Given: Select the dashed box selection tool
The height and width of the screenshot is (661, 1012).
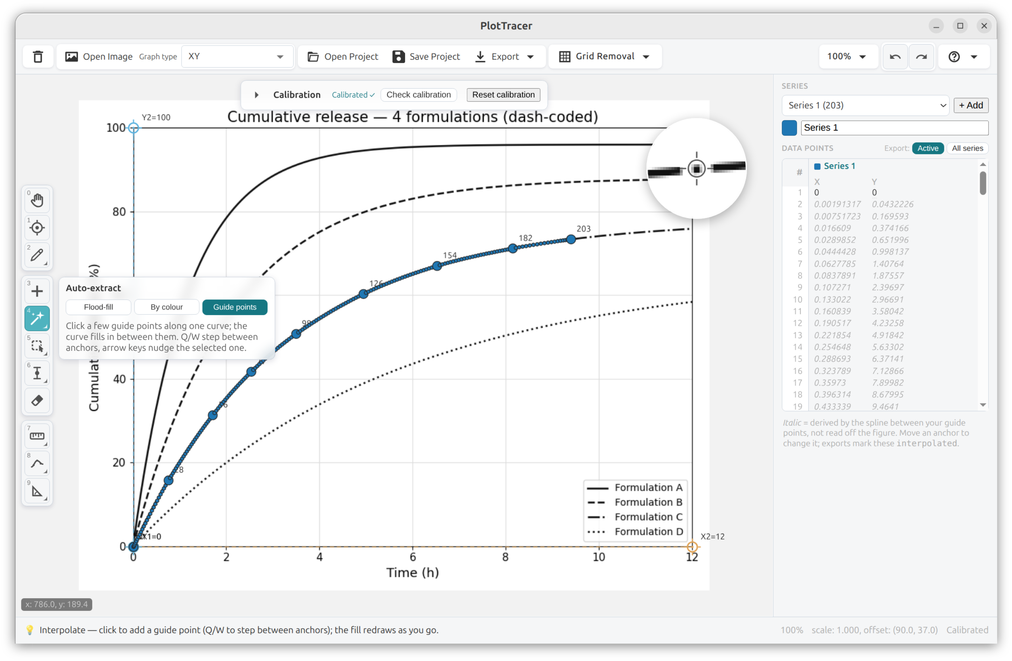Looking at the screenshot, I should 37,345.
